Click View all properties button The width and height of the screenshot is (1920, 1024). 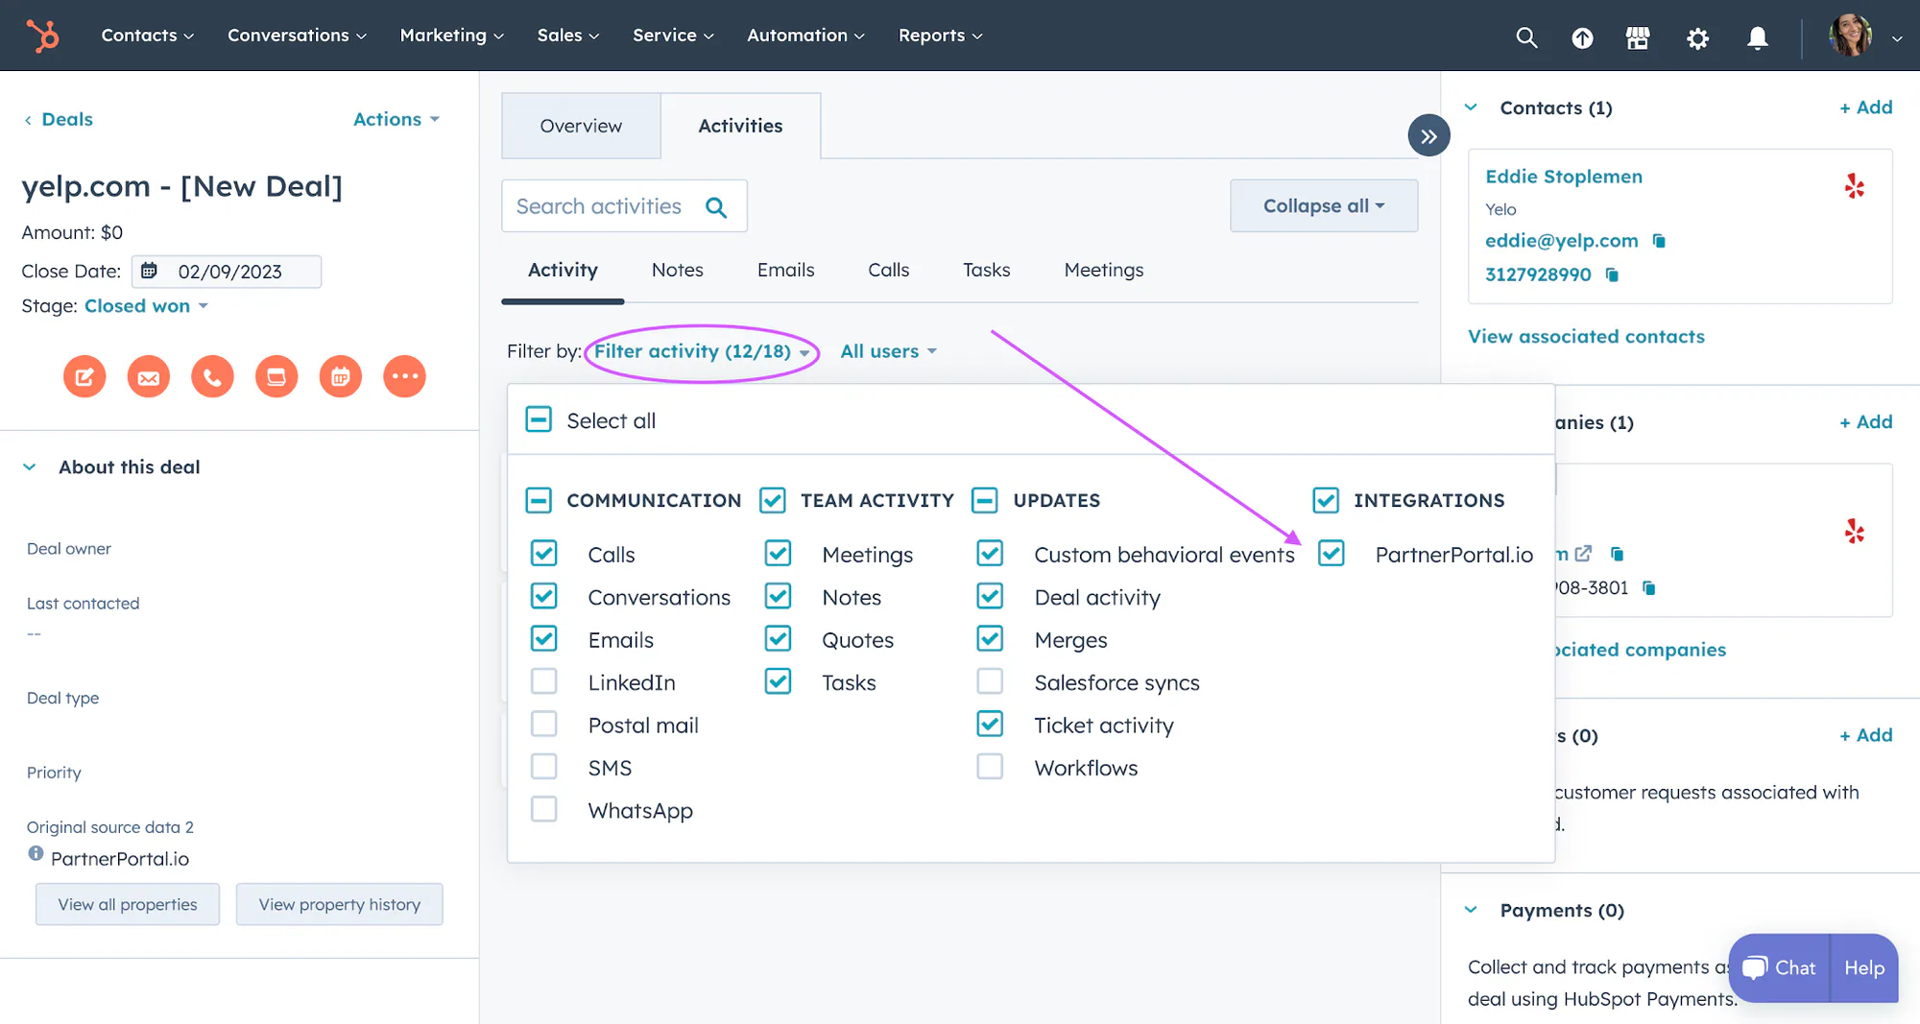tap(128, 904)
